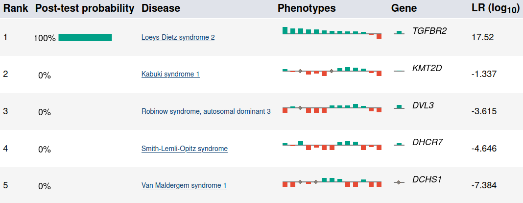Viewport: 523px width, 203px height.
Task: Click the Robinow syndrome phenotype sparkline chart
Action: [332, 108]
